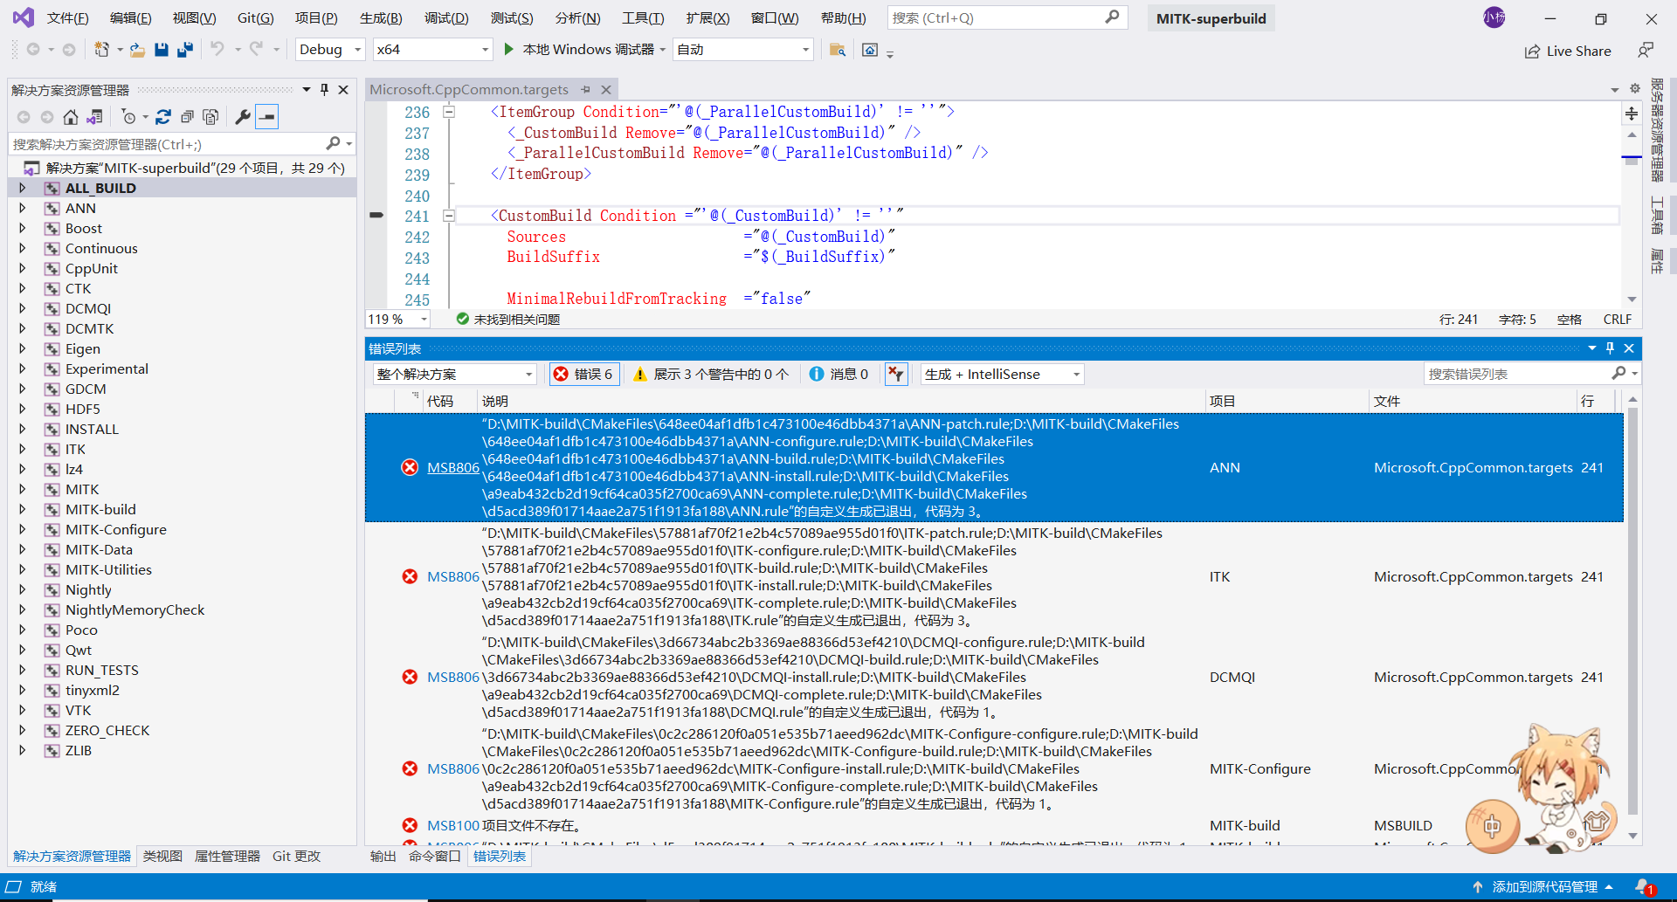
Task: Click the editor settings gear icon
Action: 1635,89
